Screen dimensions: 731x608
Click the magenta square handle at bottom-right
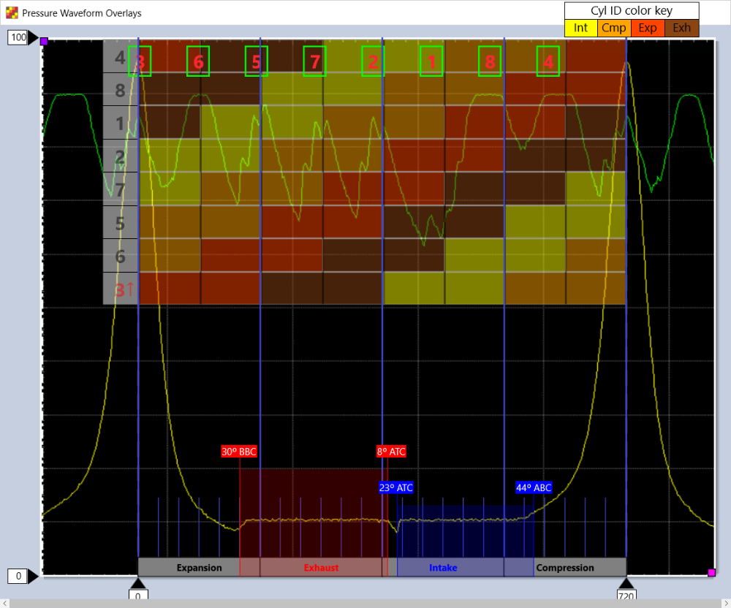tap(711, 572)
